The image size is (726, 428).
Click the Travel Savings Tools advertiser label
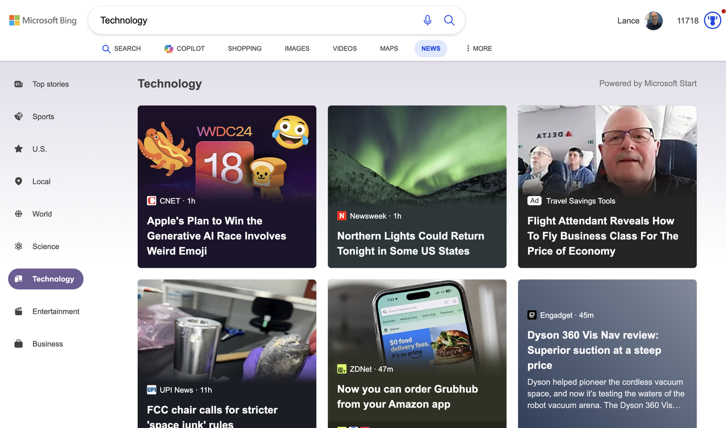pos(581,201)
